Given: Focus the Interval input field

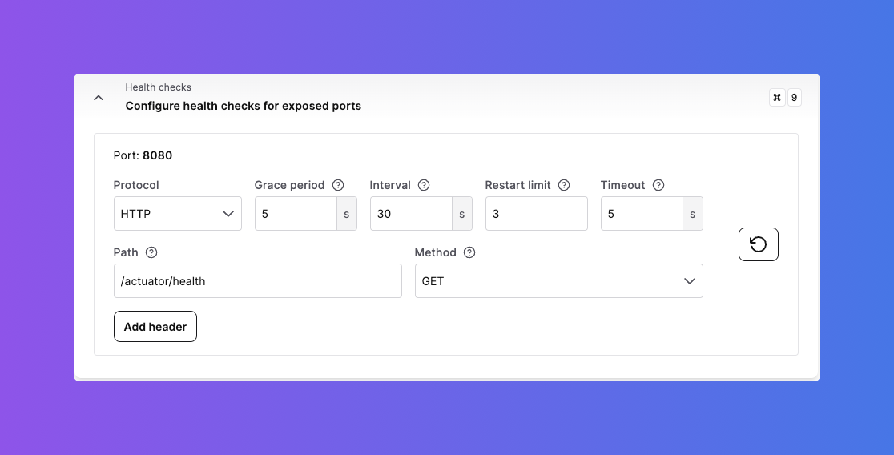Looking at the screenshot, I should (x=411, y=214).
